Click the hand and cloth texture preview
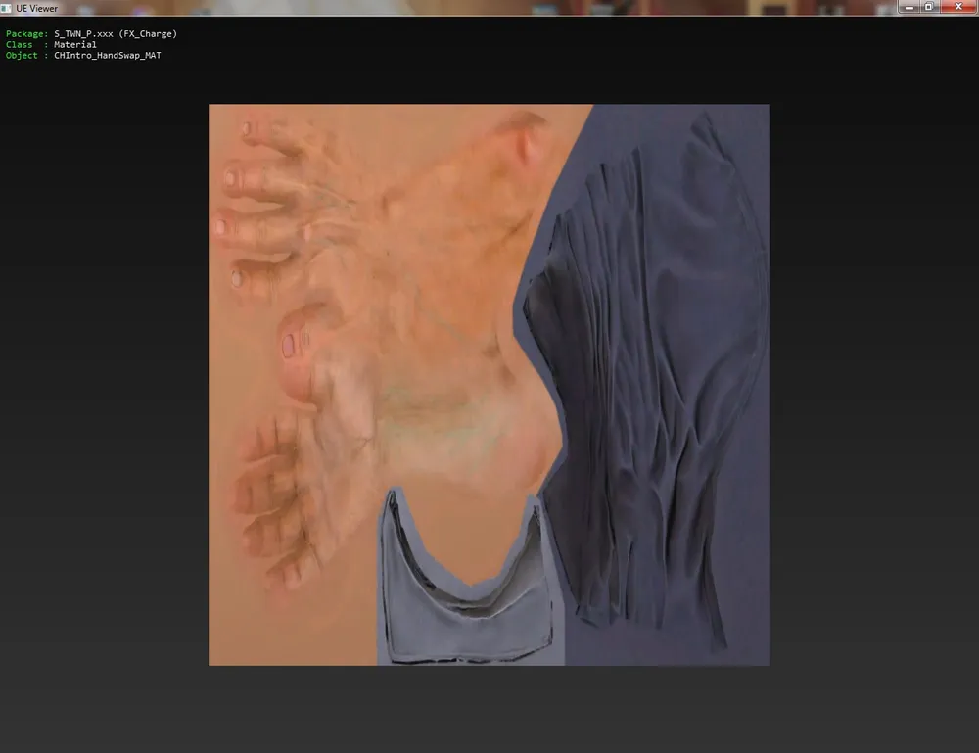 tap(489, 385)
